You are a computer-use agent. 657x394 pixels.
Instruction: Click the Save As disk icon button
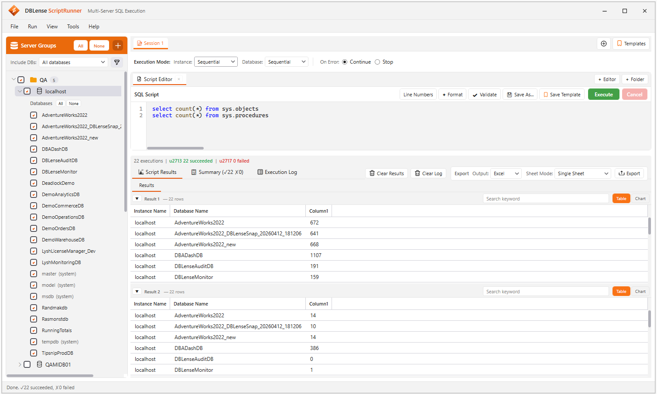tap(520, 95)
